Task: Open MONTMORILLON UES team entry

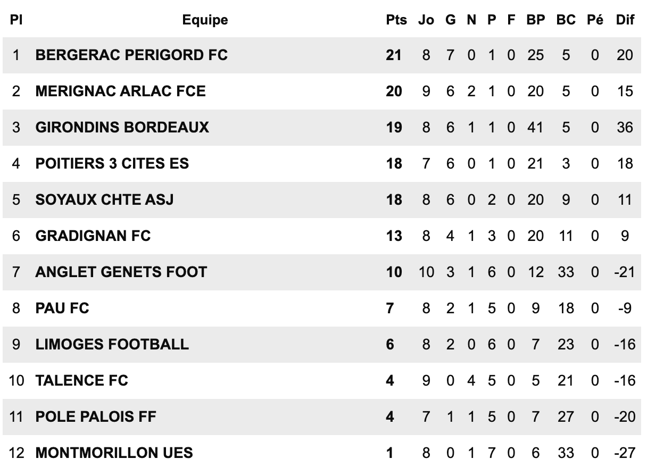Action: tap(114, 453)
